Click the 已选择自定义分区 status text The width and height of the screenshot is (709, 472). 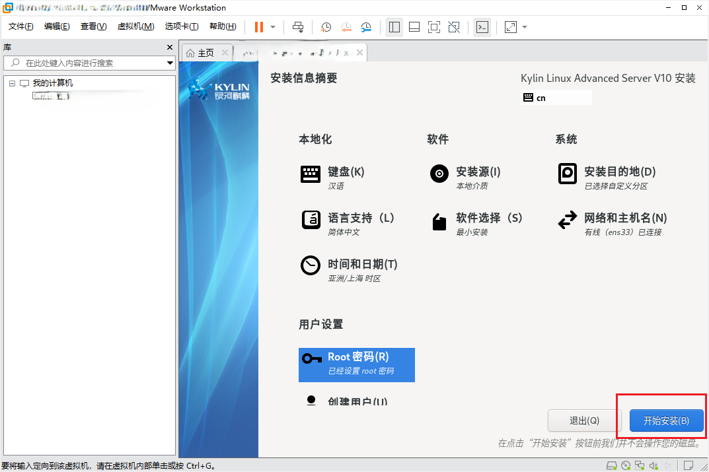616,186
